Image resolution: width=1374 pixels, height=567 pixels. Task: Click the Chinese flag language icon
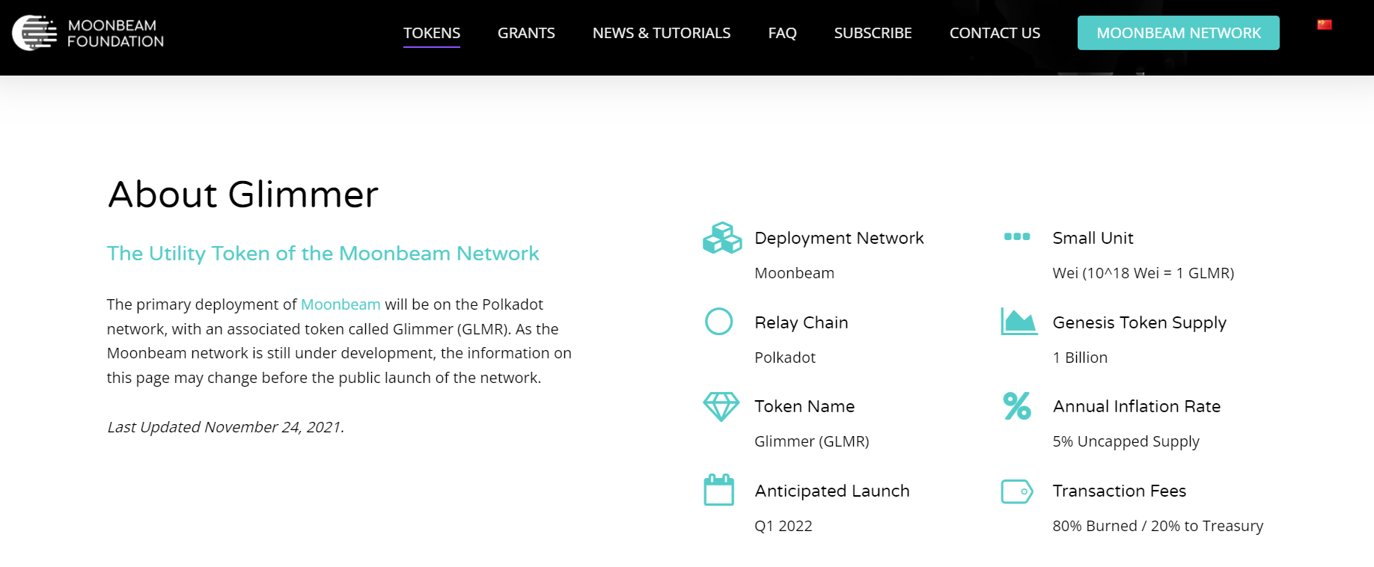click(x=1324, y=25)
